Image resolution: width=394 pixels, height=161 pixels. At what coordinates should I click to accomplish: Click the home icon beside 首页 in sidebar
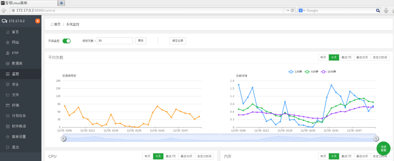click(x=7, y=32)
